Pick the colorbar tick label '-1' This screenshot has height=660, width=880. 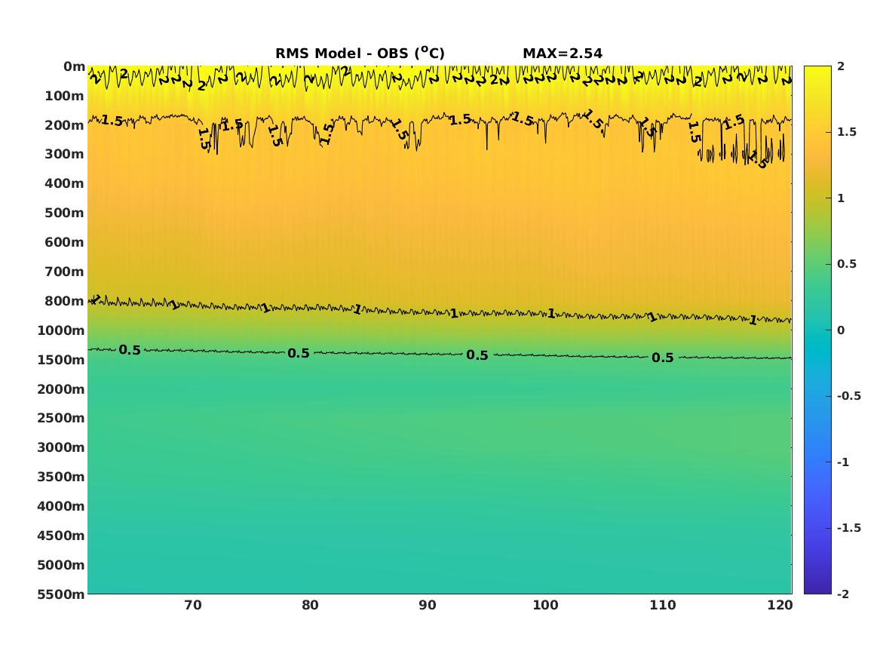843,462
